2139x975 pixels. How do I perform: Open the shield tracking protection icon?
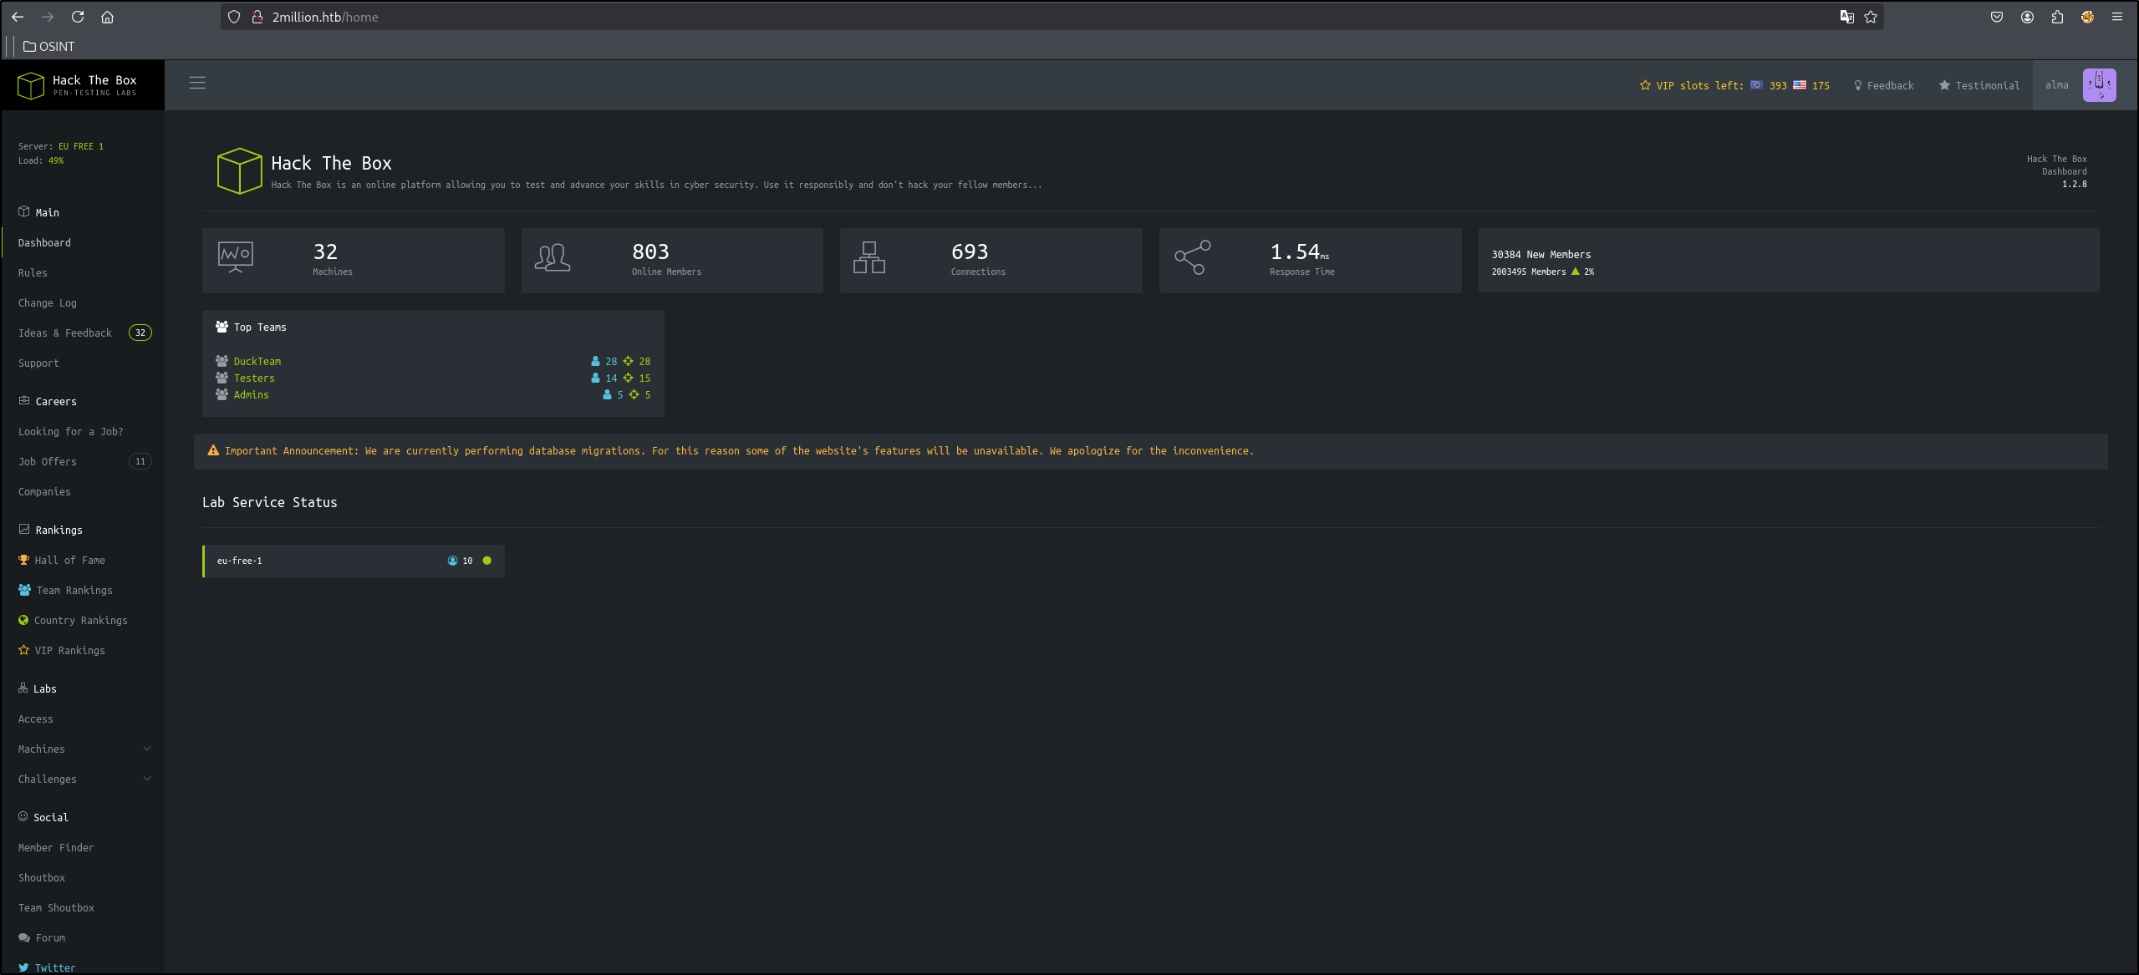[234, 17]
